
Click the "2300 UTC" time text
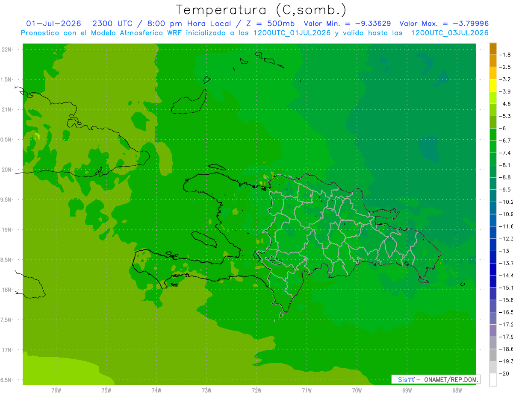click(112, 23)
